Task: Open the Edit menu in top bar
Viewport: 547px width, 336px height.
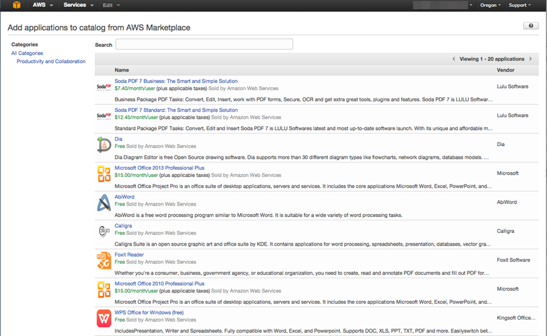Action: (x=111, y=5)
